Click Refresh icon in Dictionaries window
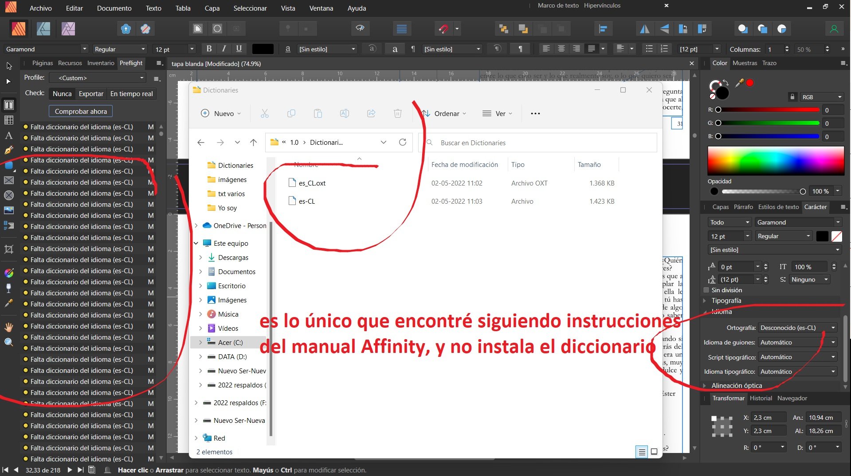Viewport: 851px width, 476px height. tap(403, 142)
